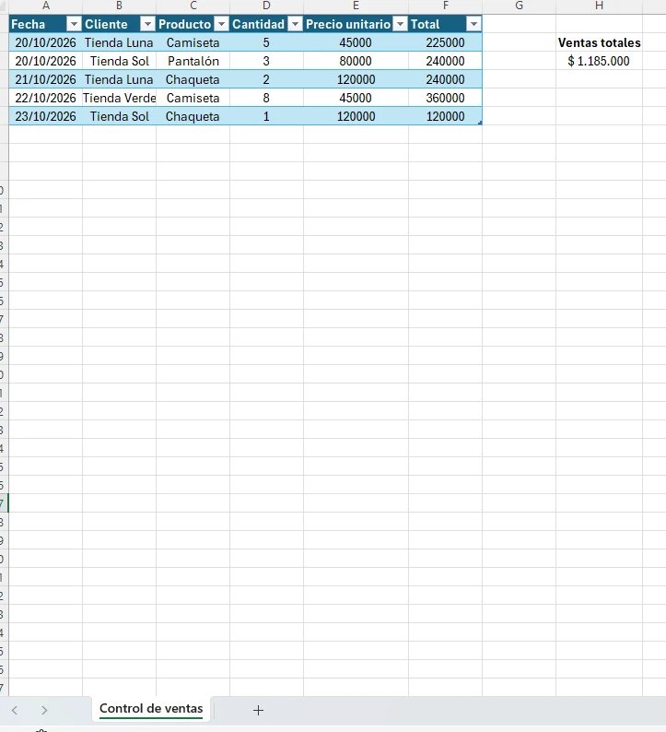This screenshot has height=732, width=666.
Task: Select column E header
Action: click(356, 6)
